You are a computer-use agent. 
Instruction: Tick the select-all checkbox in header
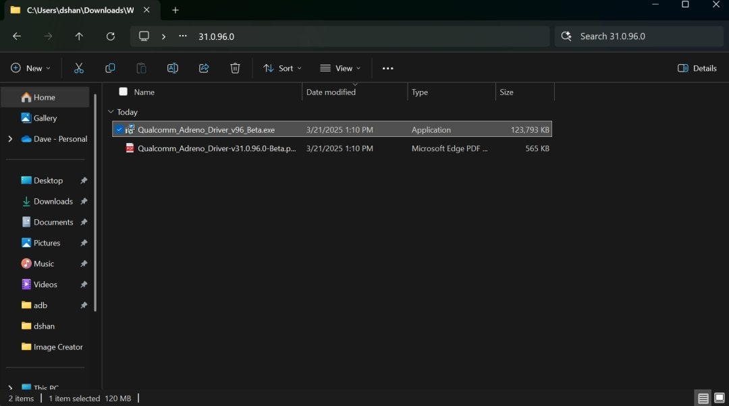(x=123, y=92)
